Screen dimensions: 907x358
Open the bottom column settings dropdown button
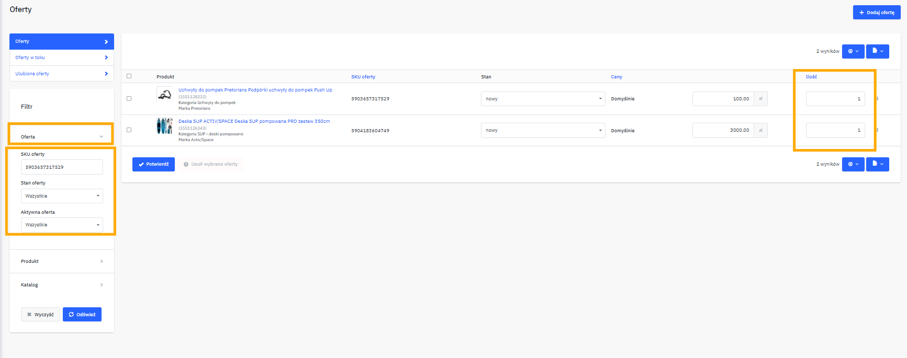tap(853, 164)
